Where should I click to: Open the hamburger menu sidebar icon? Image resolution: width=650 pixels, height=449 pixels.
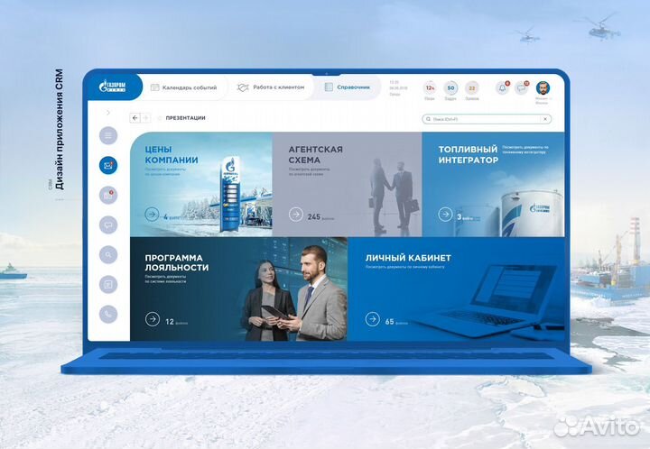pos(108,135)
